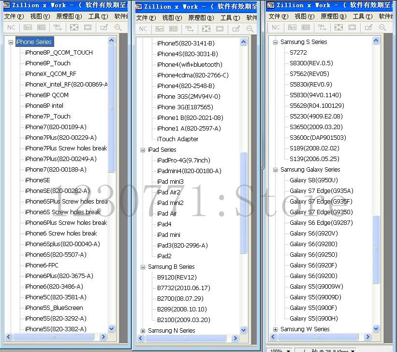
Task: Select Galaxy S8(G950U) entry
Action: (x=314, y=180)
